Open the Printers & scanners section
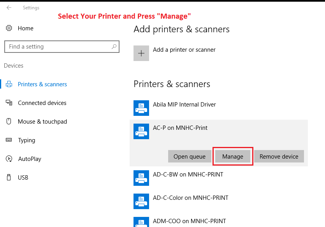Image resolution: width=325 pixels, height=227 pixels. tap(42, 84)
